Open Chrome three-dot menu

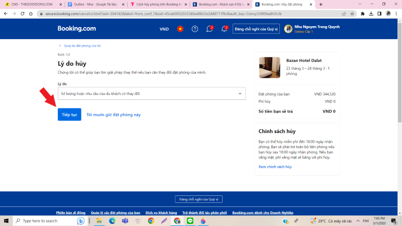click(x=396, y=14)
